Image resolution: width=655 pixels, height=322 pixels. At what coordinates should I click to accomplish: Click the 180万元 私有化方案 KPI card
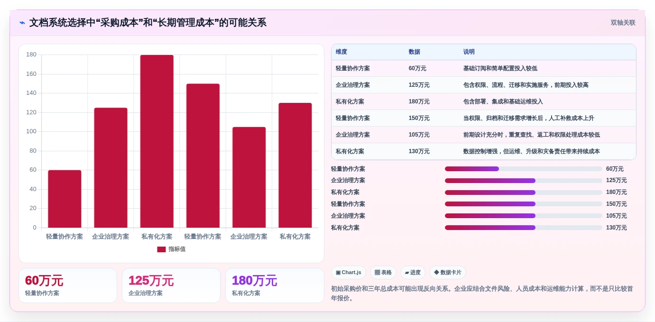pos(275,285)
